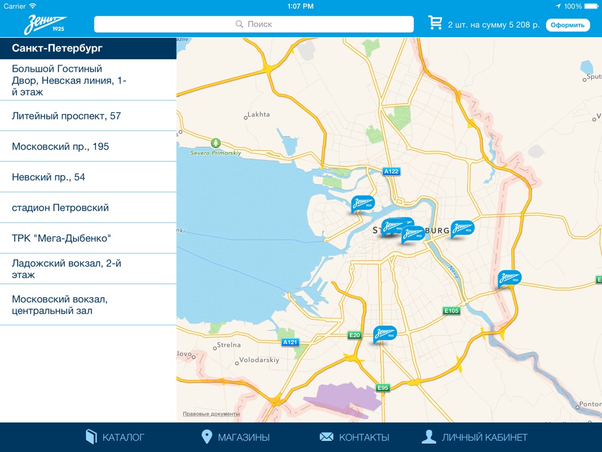
Task: Click the E95 road shield on the map
Action: (383, 388)
